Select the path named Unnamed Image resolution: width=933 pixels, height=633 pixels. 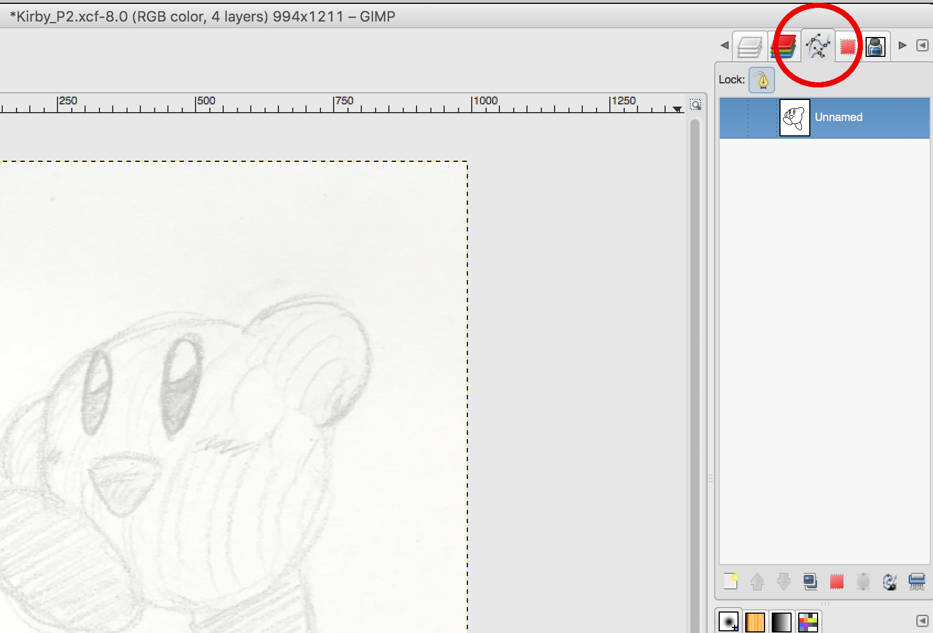(x=824, y=118)
